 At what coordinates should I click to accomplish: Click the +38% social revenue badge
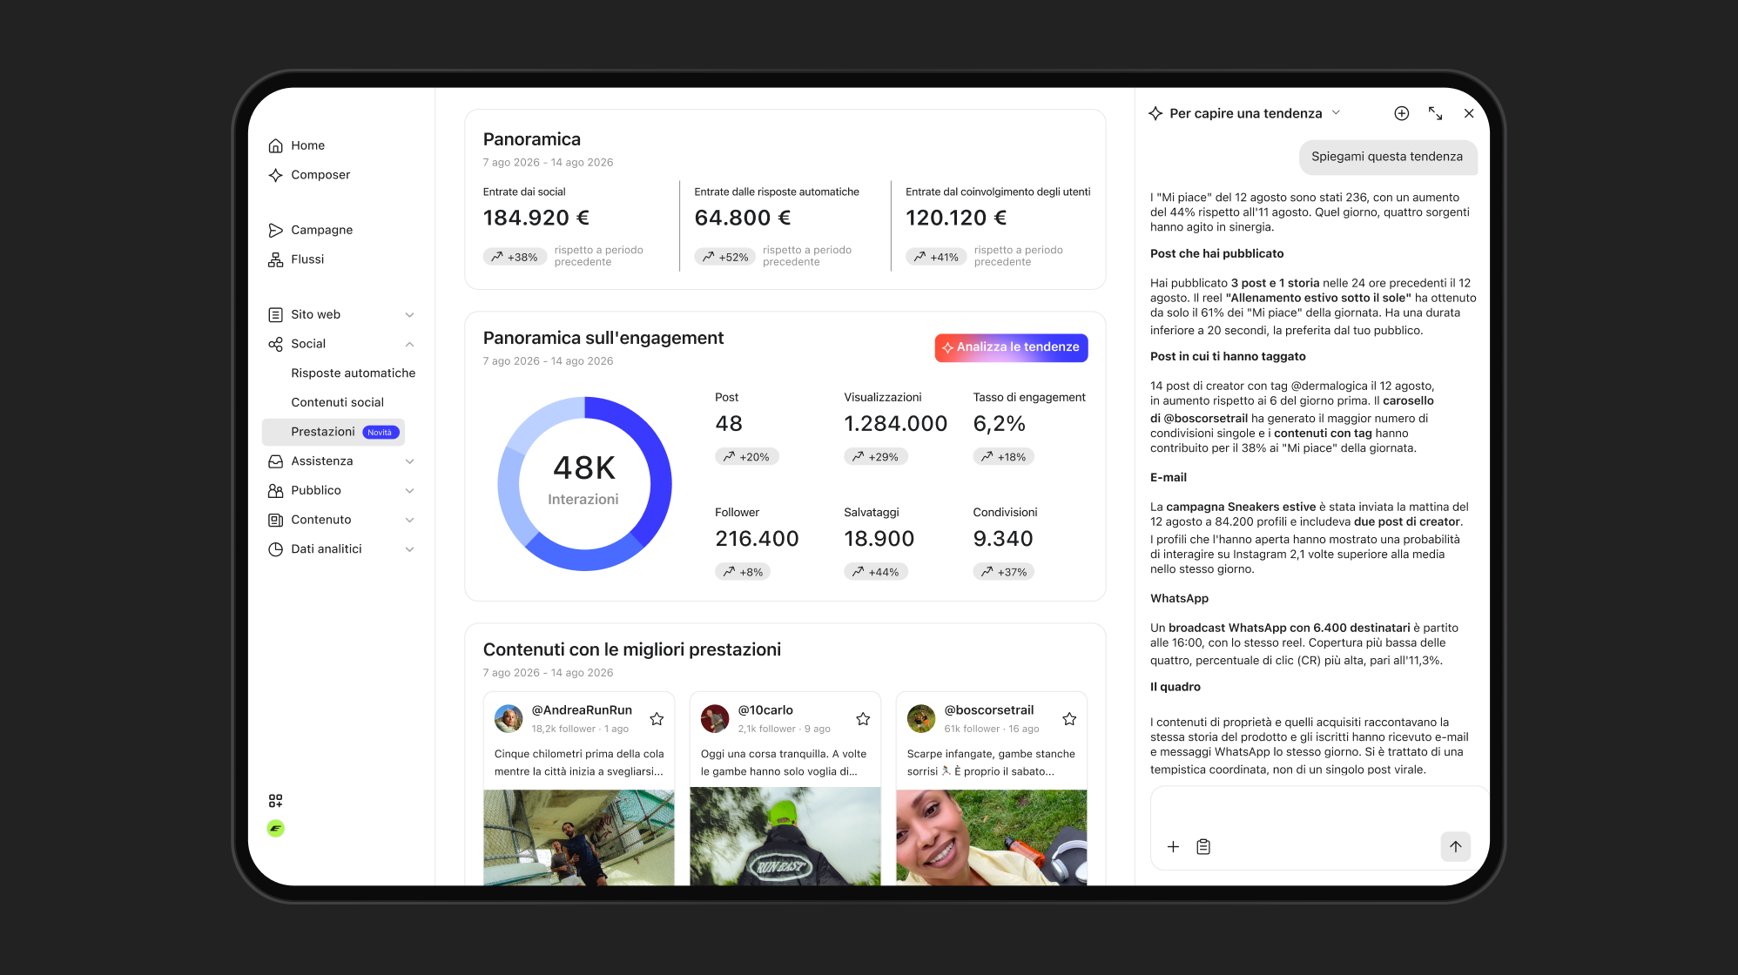point(515,257)
